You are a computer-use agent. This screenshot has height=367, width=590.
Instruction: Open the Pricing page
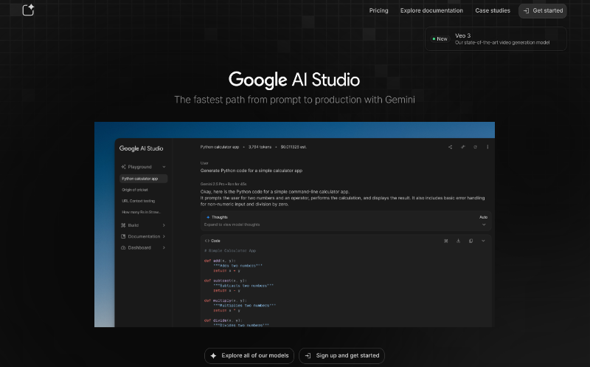pos(378,10)
